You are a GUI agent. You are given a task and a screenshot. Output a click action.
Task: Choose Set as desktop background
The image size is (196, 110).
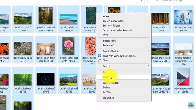pos(117,30)
